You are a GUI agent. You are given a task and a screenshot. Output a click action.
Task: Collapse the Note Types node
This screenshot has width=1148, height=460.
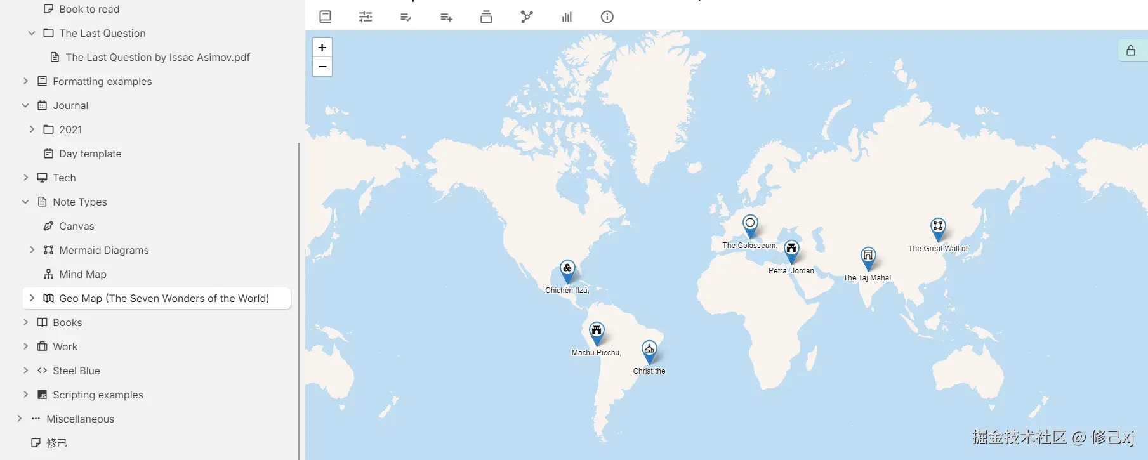coord(25,202)
